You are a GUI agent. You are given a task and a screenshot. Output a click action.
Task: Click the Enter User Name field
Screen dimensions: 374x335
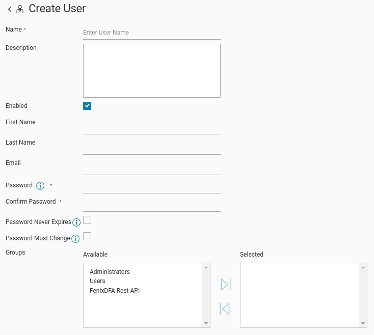(152, 33)
